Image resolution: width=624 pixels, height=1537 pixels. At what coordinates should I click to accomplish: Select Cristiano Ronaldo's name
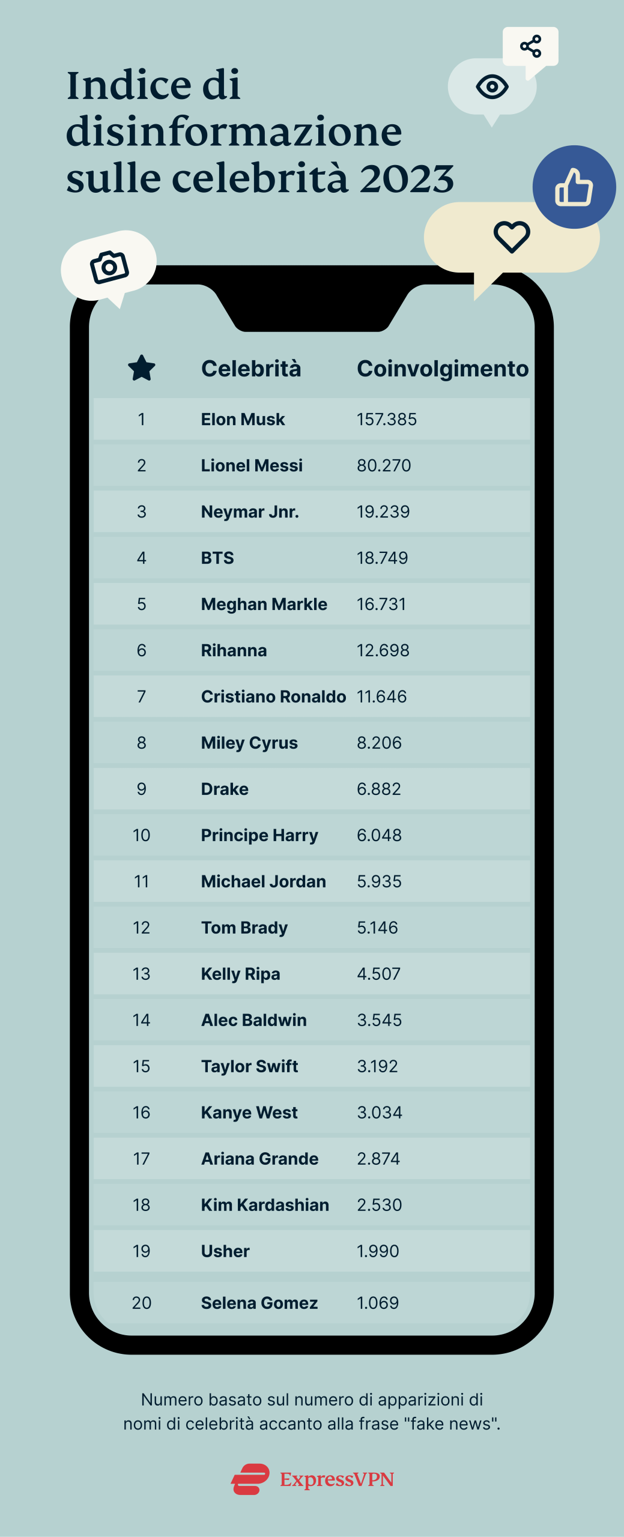[x=273, y=696]
